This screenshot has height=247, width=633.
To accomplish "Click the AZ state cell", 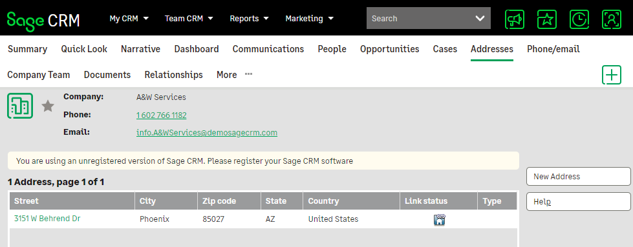I will (270, 219).
